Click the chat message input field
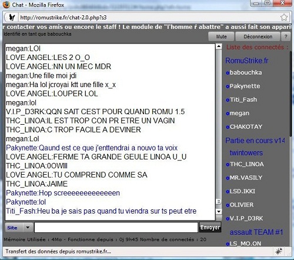 pos(116,228)
